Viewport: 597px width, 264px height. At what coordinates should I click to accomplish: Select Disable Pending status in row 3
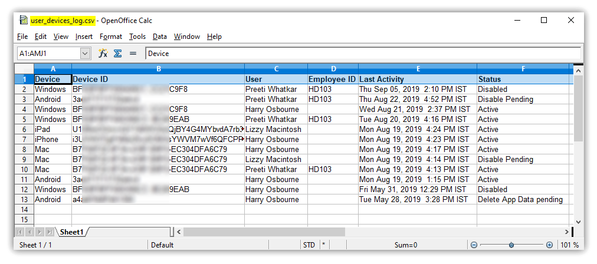pyautogui.click(x=523, y=99)
